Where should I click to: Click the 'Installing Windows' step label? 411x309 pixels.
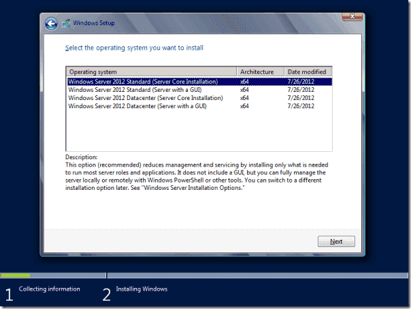tap(142, 289)
